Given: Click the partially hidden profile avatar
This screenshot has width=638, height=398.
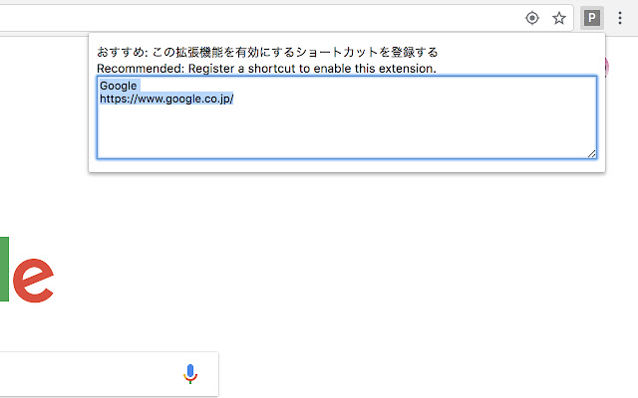Looking at the screenshot, I should pos(607,68).
